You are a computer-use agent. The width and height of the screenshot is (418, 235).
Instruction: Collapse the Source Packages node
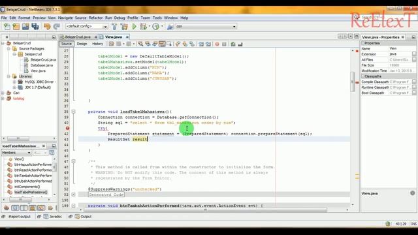(x=8, y=48)
